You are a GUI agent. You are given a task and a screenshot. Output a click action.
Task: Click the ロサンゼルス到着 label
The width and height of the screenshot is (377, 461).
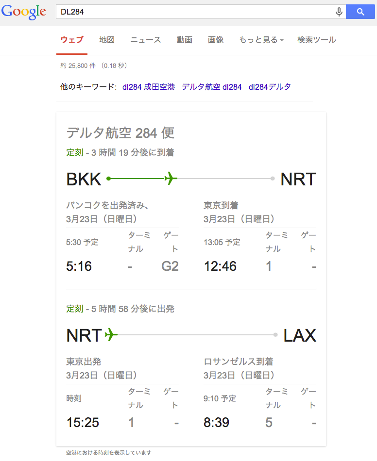click(239, 362)
